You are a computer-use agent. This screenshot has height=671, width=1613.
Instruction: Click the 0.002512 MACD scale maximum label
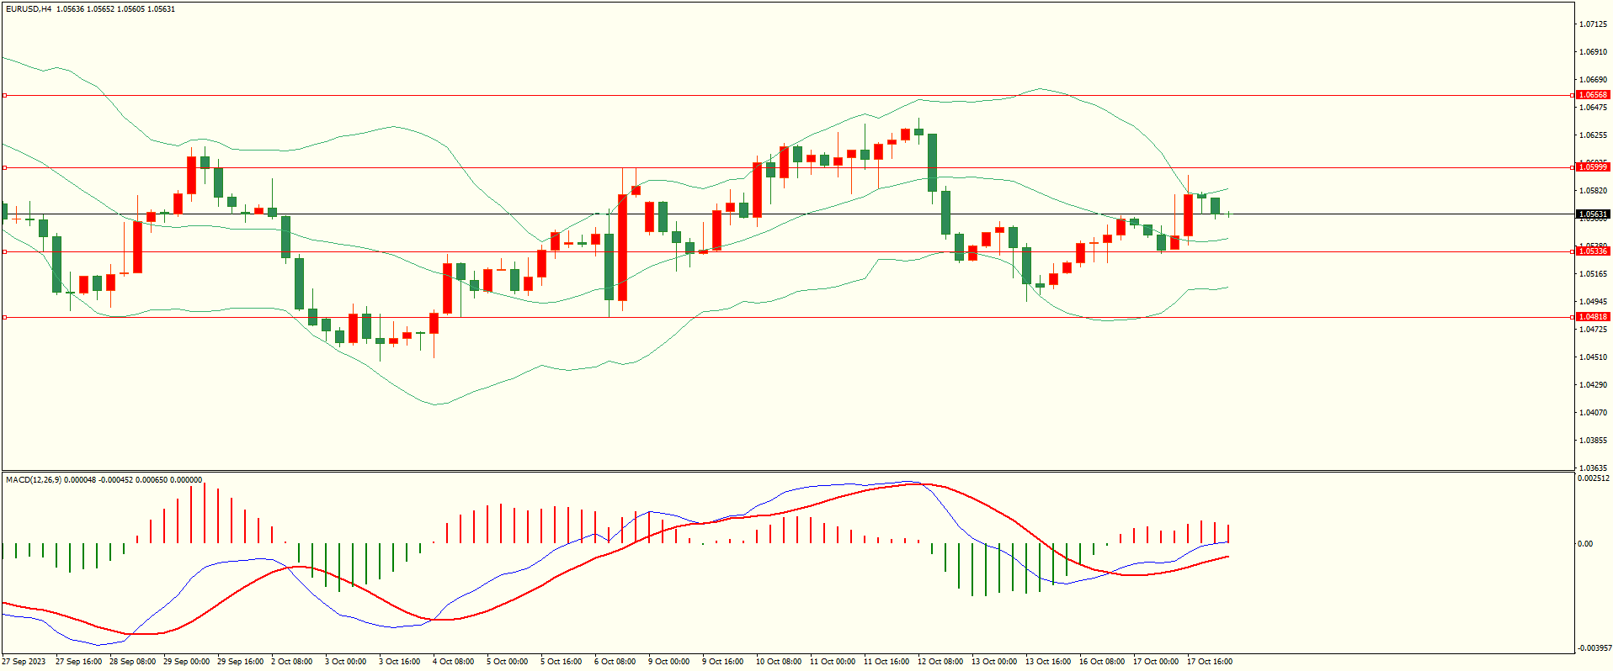(1593, 478)
